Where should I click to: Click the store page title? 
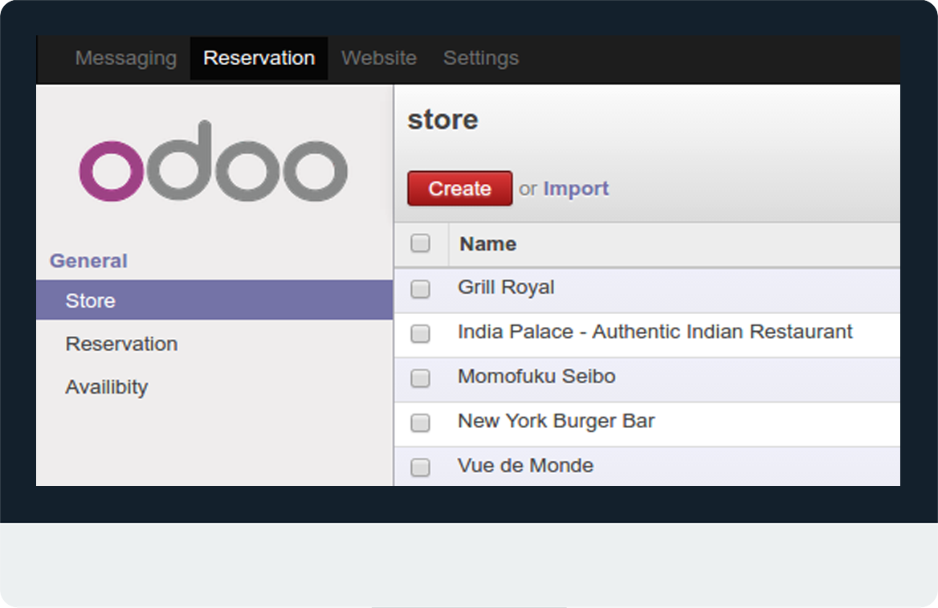pos(442,120)
